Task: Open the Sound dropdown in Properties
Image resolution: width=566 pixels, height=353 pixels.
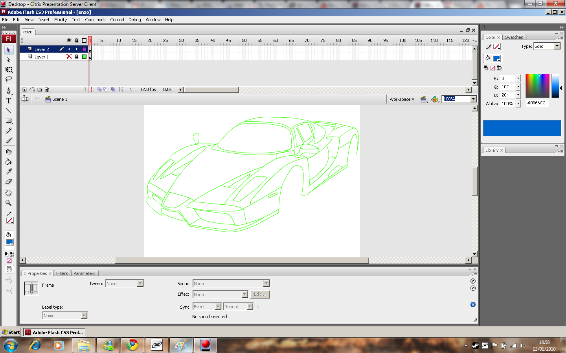Action: (266, 284)
